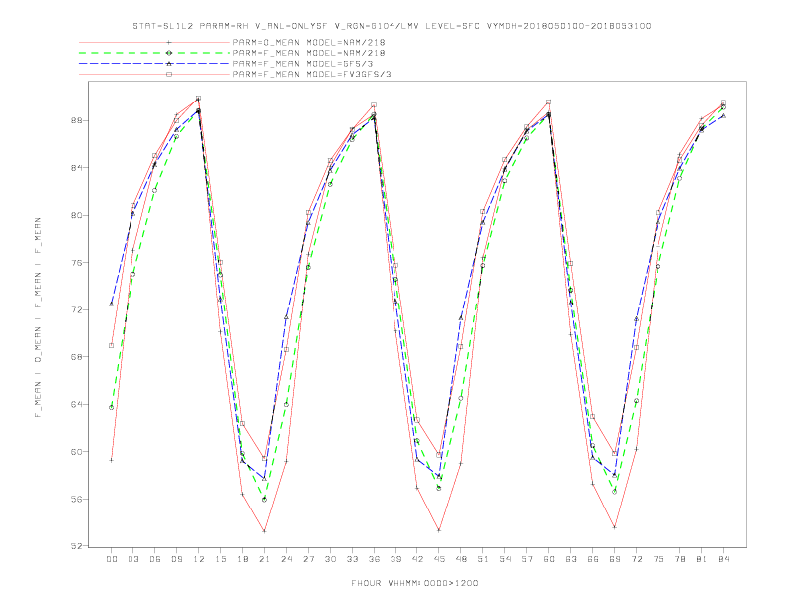
Task: Click x-axis forecast hour label 12
Action: pyautogui.click(x=199, y=559)
